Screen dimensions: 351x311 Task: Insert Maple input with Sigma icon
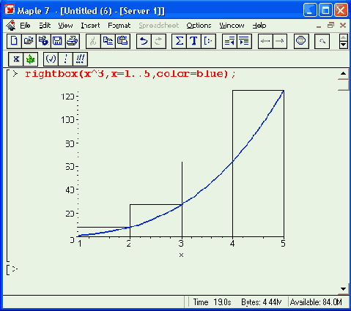tap(179, 41)
